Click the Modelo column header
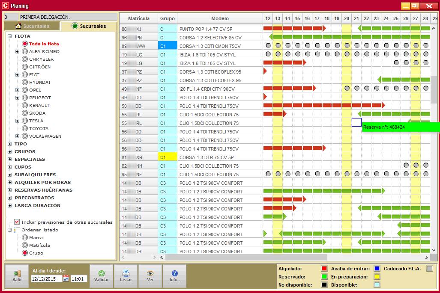Image resolution: width=440 pixels, height=293 pixels. tap(220, 18)
